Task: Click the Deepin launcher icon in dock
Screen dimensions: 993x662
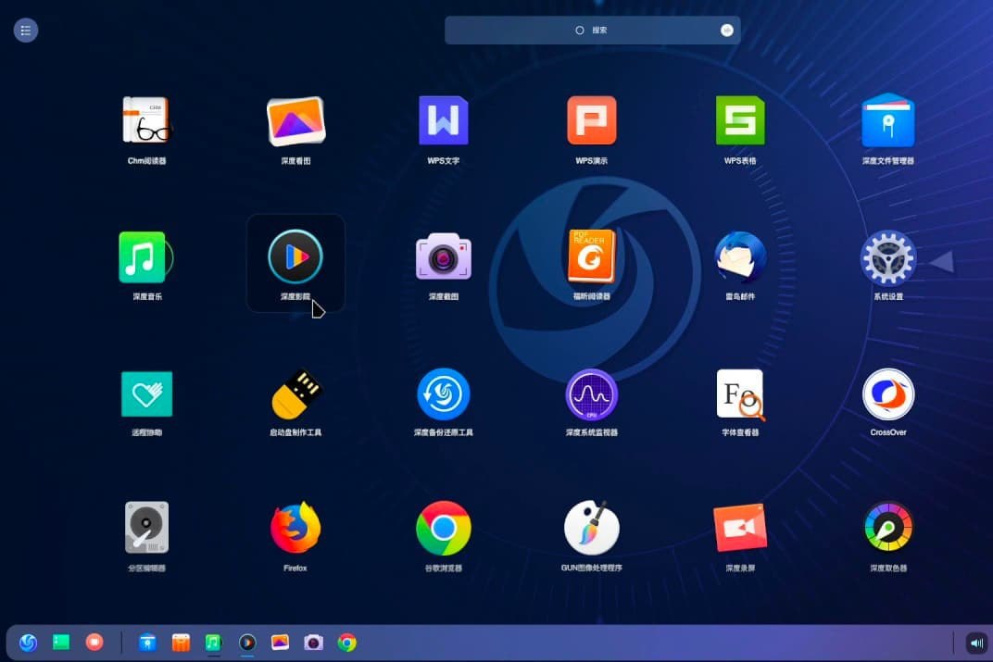Action: [x=28, y=643]
